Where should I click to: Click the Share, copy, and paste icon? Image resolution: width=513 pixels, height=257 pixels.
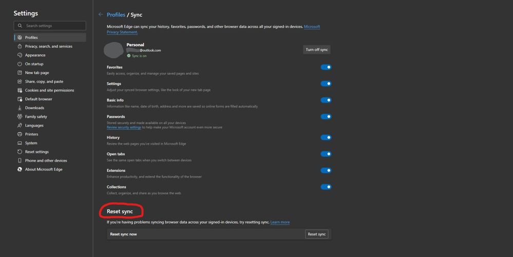20,82
